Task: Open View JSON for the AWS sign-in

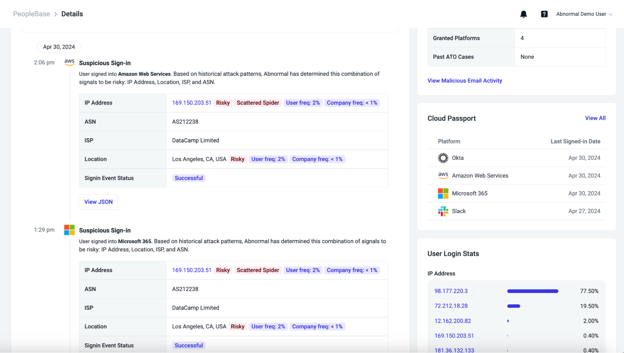Action: pos(98,202)
